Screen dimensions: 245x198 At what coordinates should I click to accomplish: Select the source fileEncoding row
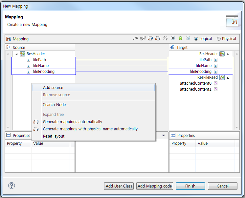[x=44, y=72]
